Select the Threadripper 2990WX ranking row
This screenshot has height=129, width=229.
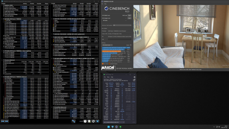[x=116, y=48]
